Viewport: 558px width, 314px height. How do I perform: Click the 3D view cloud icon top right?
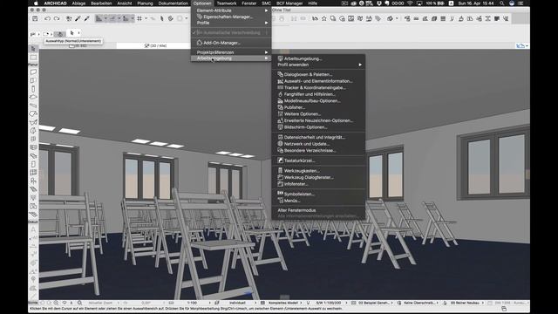pyautogui.click(x=521, y=45)
